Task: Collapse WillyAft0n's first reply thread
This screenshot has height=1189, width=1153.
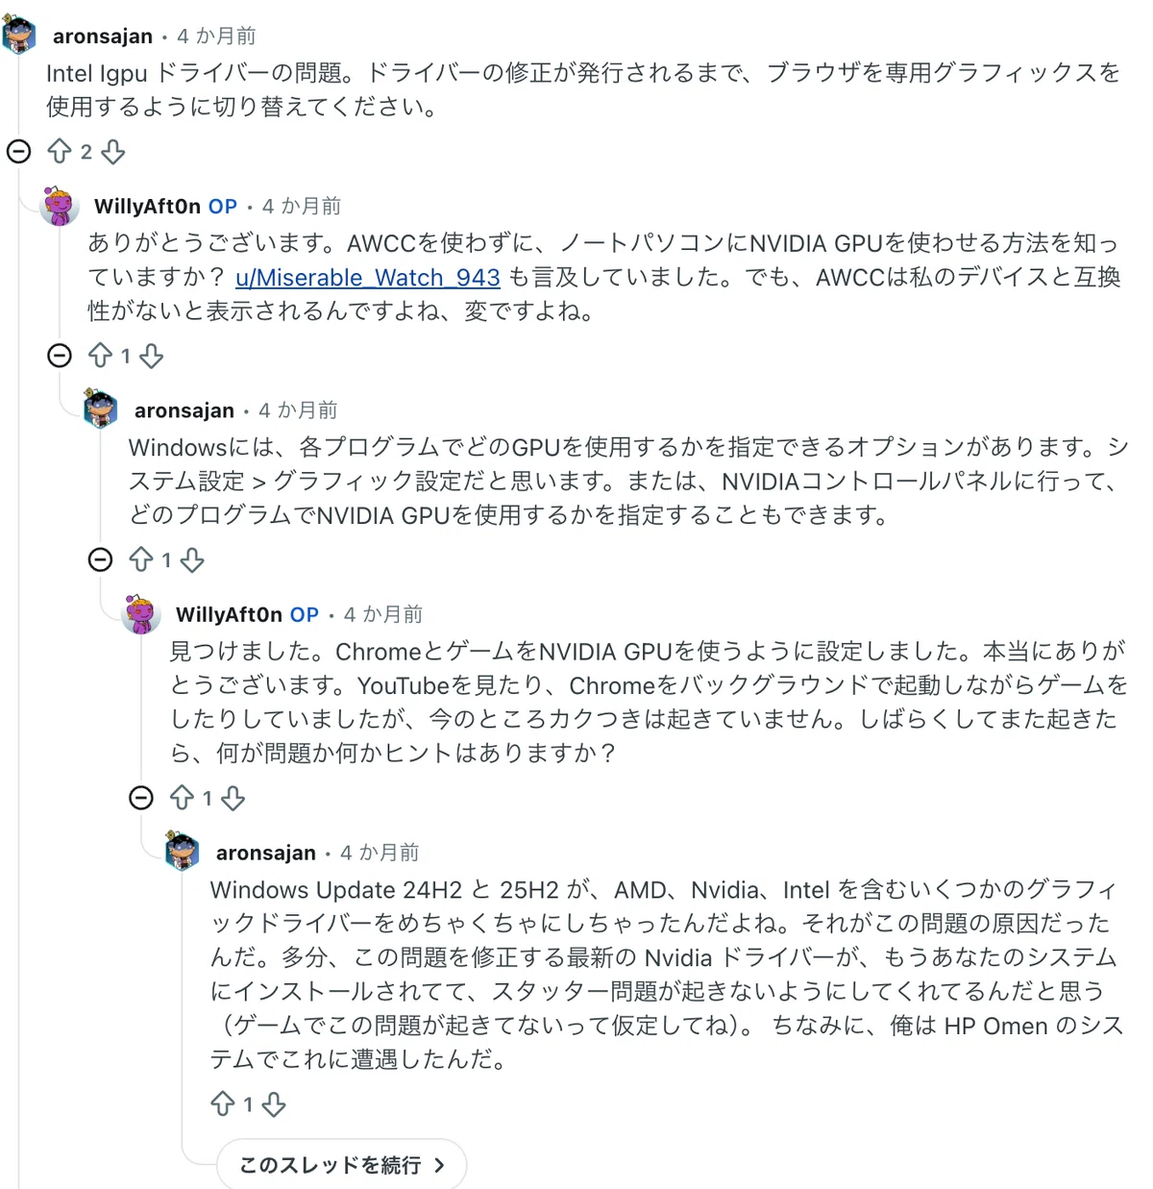Action: tap(60, 356)
